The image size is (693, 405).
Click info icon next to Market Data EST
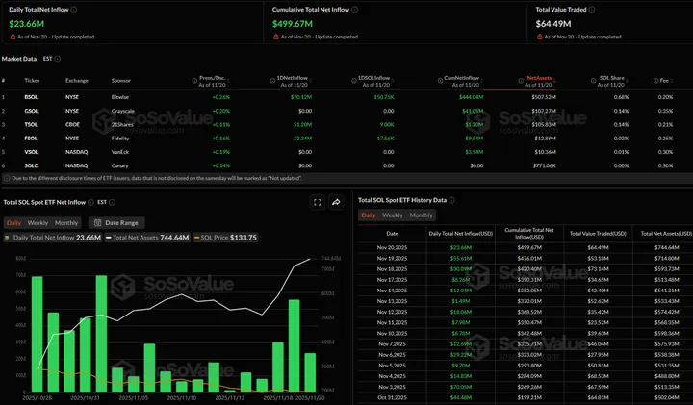coord(58,58)
